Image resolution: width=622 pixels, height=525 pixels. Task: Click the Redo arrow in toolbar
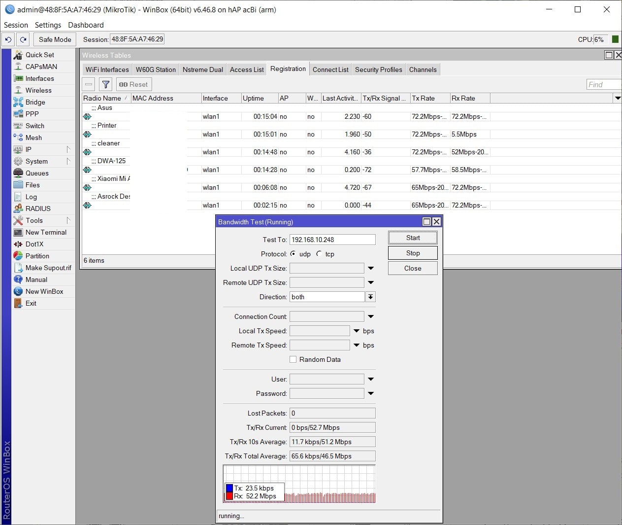[x=23, y=39]
